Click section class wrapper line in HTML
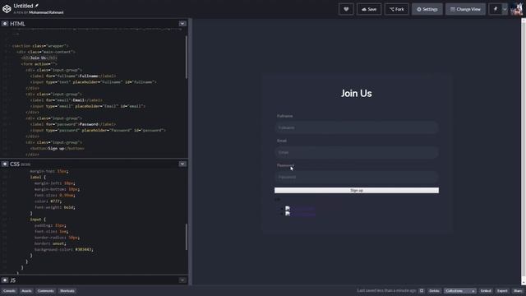 click(x=40, y=46)
